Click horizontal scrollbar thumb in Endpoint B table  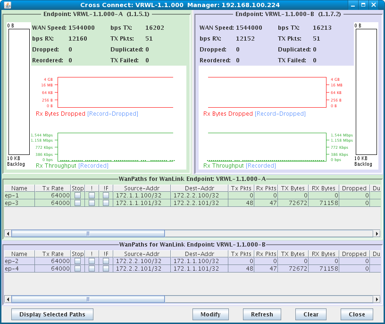coord(88,299)
